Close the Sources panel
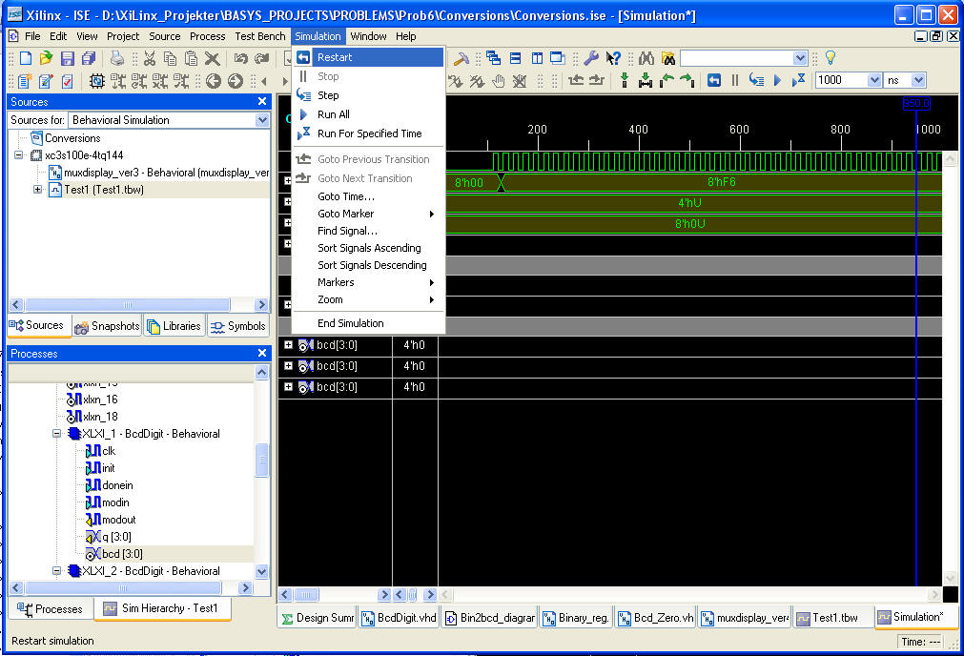The image size is (964, 656). [x=262, y=101]
